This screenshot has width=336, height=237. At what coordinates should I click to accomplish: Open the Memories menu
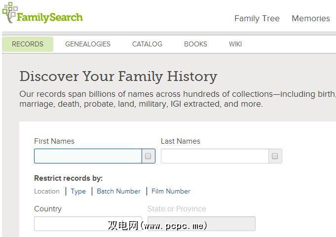click(310, 18)
